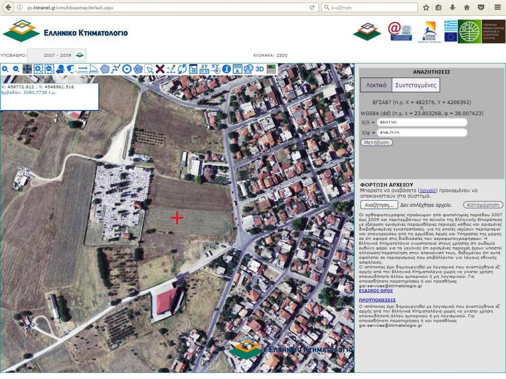Open the ΕΙΔΙΚΟΙ ΟΡΟΙ link
The width and height of the screenshot is (506, 379).
tap(376, 291)
